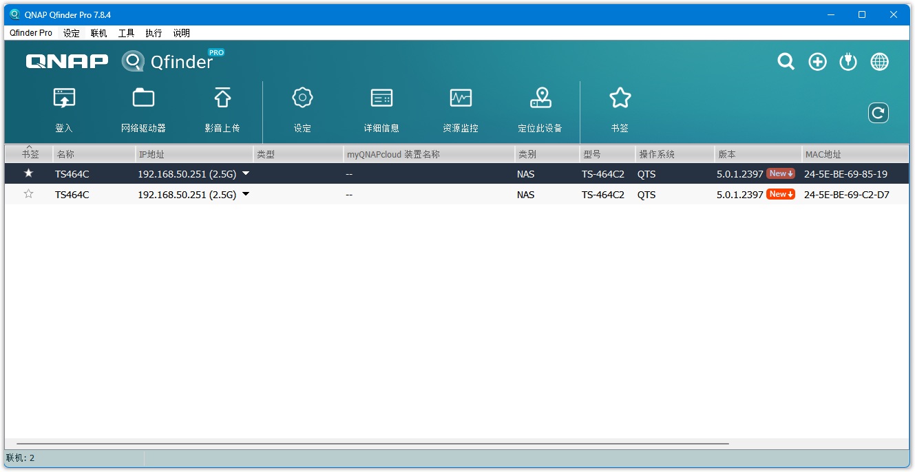Click the New update badge for MAC ending 85-19
915x472 pixels.
coord(781,174)
